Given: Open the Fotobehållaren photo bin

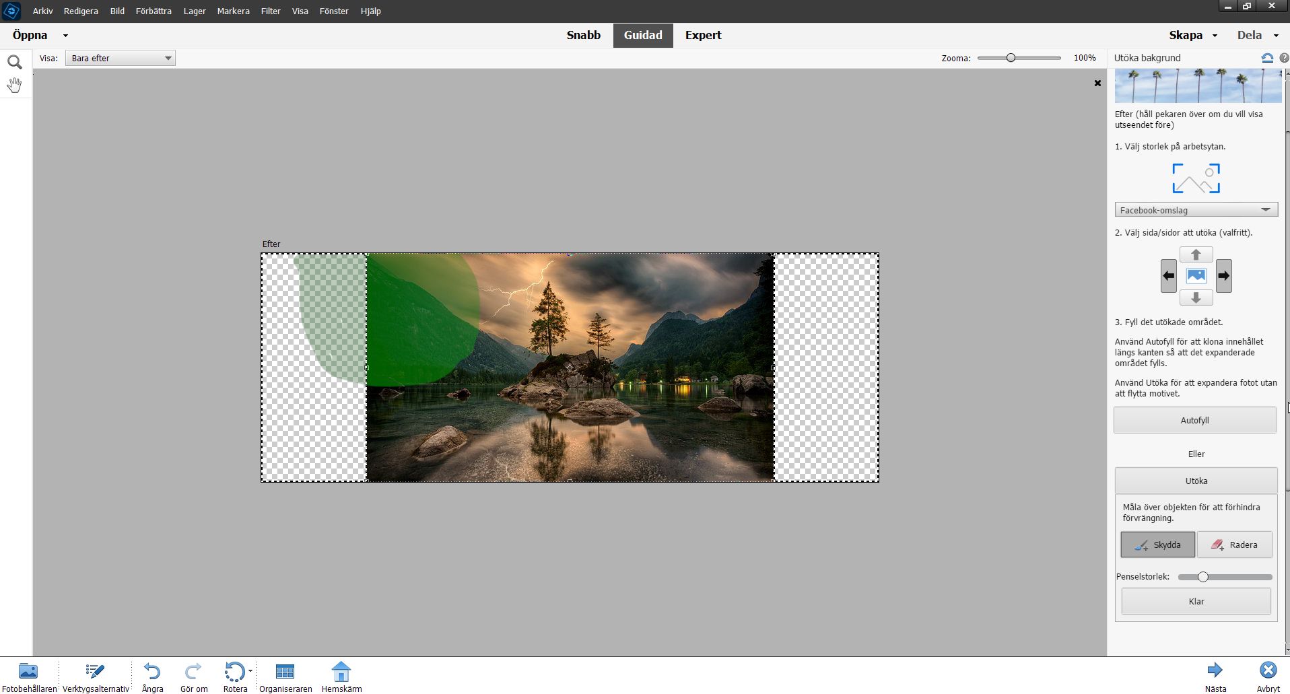Looking at the screenshot, I should [x=29, y=677].
